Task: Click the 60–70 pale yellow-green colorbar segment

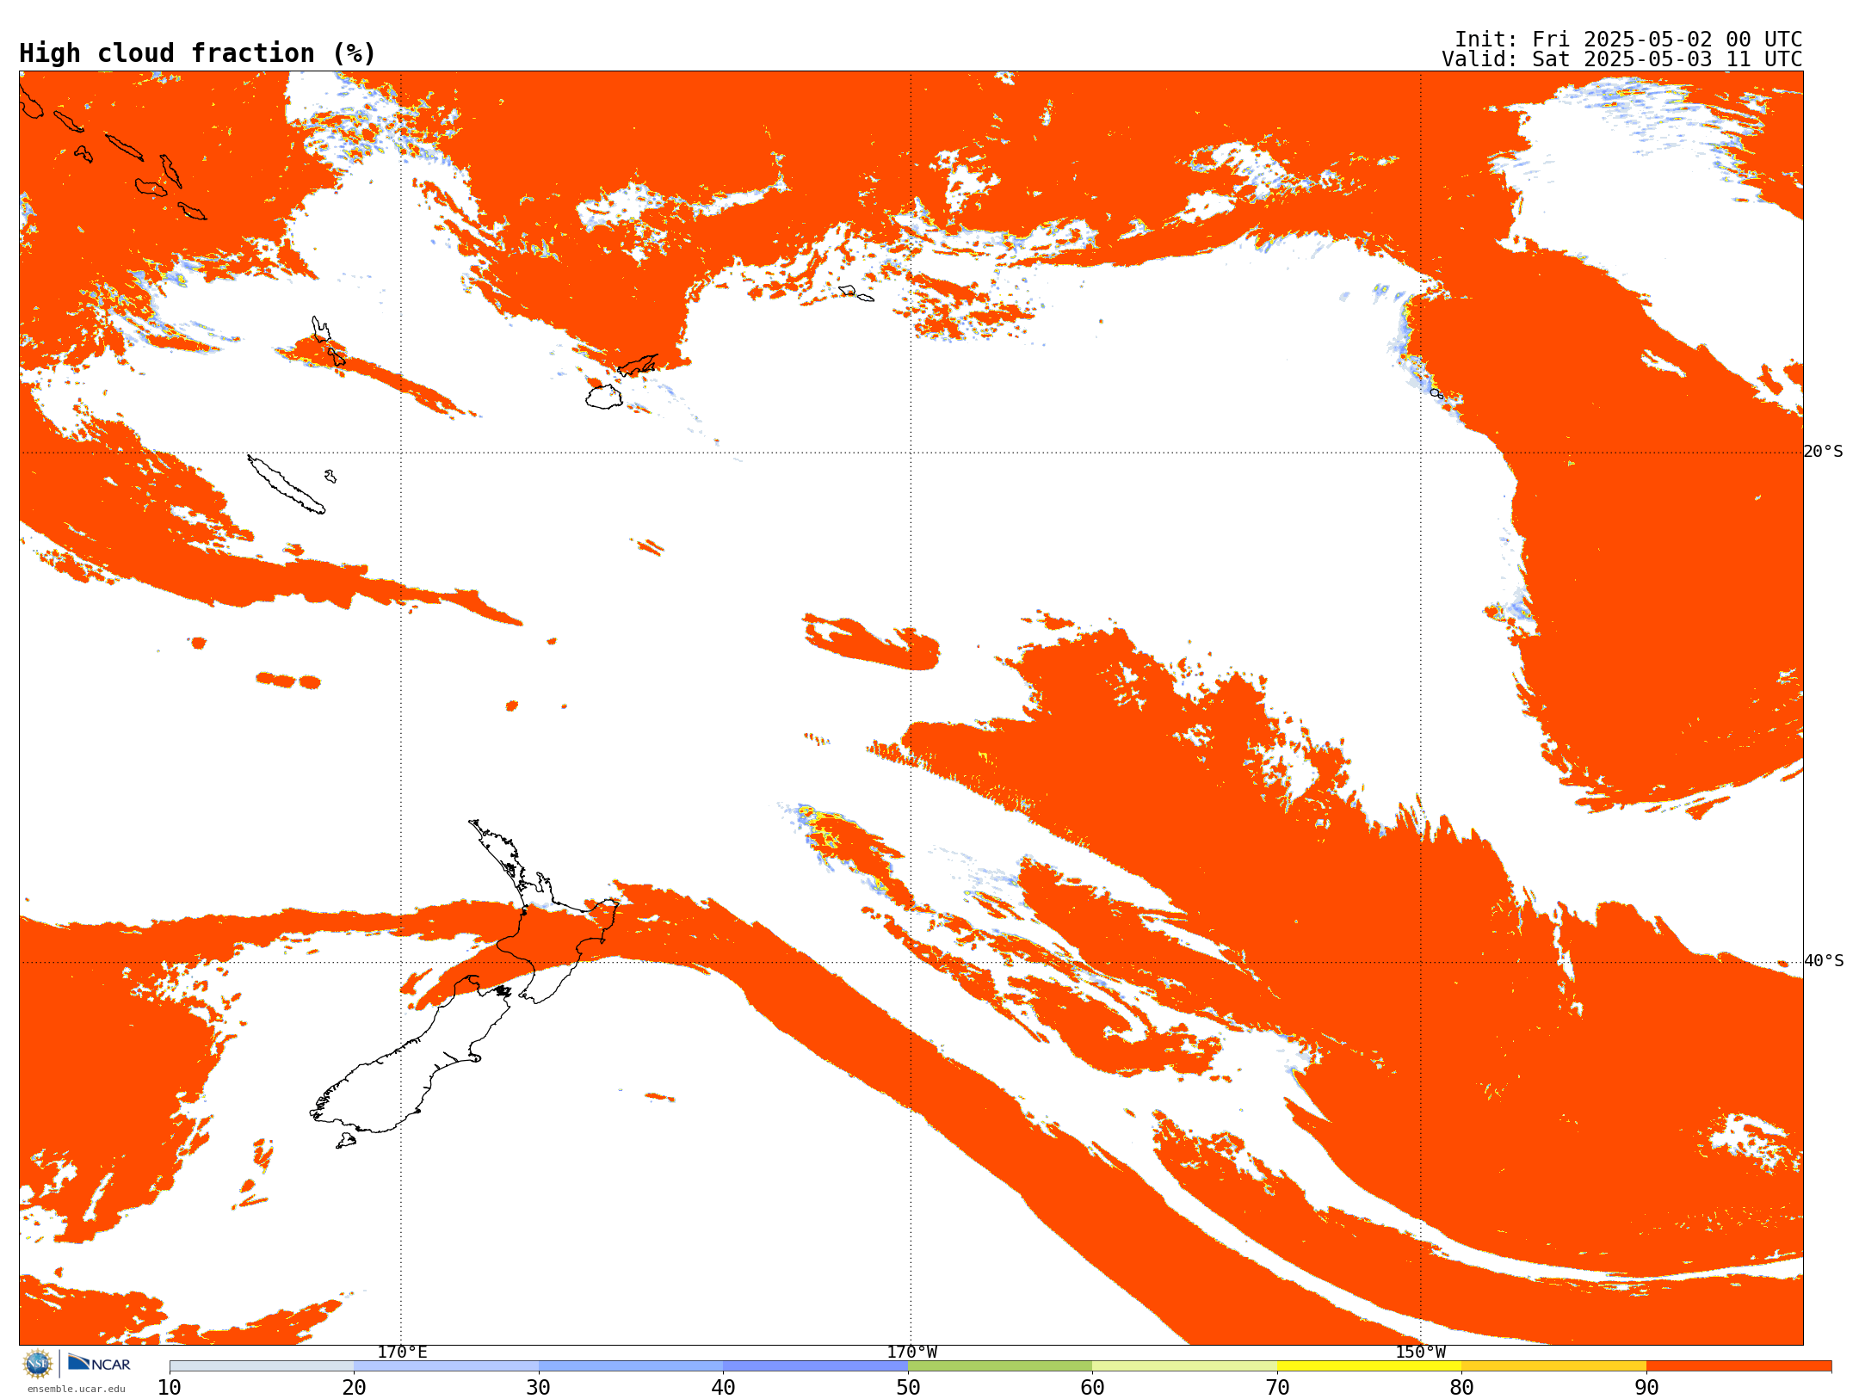Action: [x=1184, y=1366]
